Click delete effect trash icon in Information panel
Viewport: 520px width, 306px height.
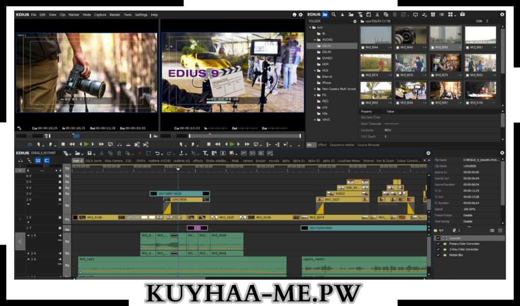[x=500, y=230]
